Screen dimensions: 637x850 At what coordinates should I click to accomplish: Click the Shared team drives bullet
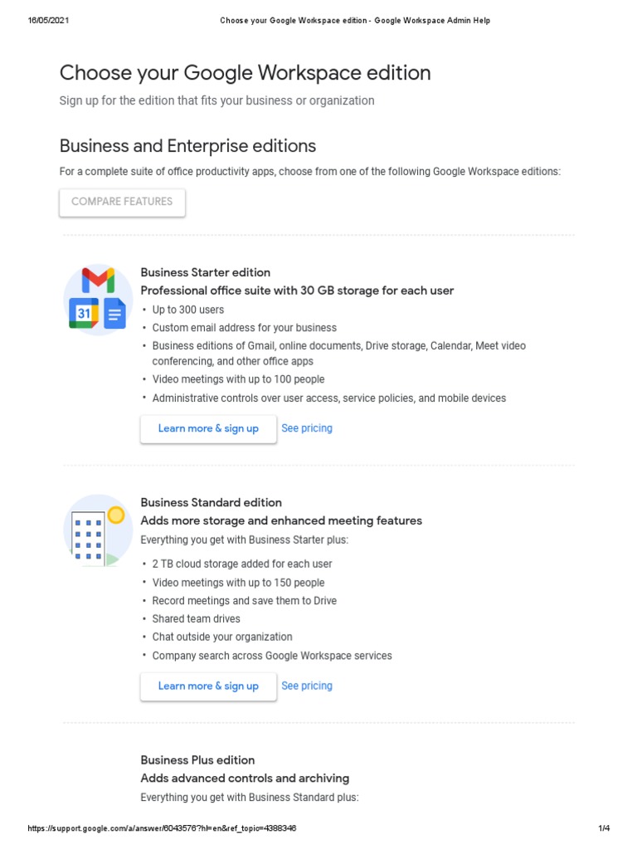(x=196, y=618)
